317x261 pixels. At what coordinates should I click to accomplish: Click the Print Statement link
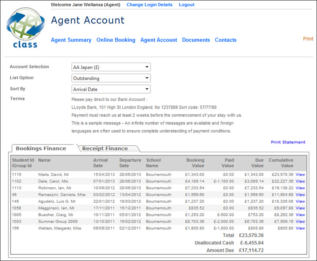pos(288,142)
